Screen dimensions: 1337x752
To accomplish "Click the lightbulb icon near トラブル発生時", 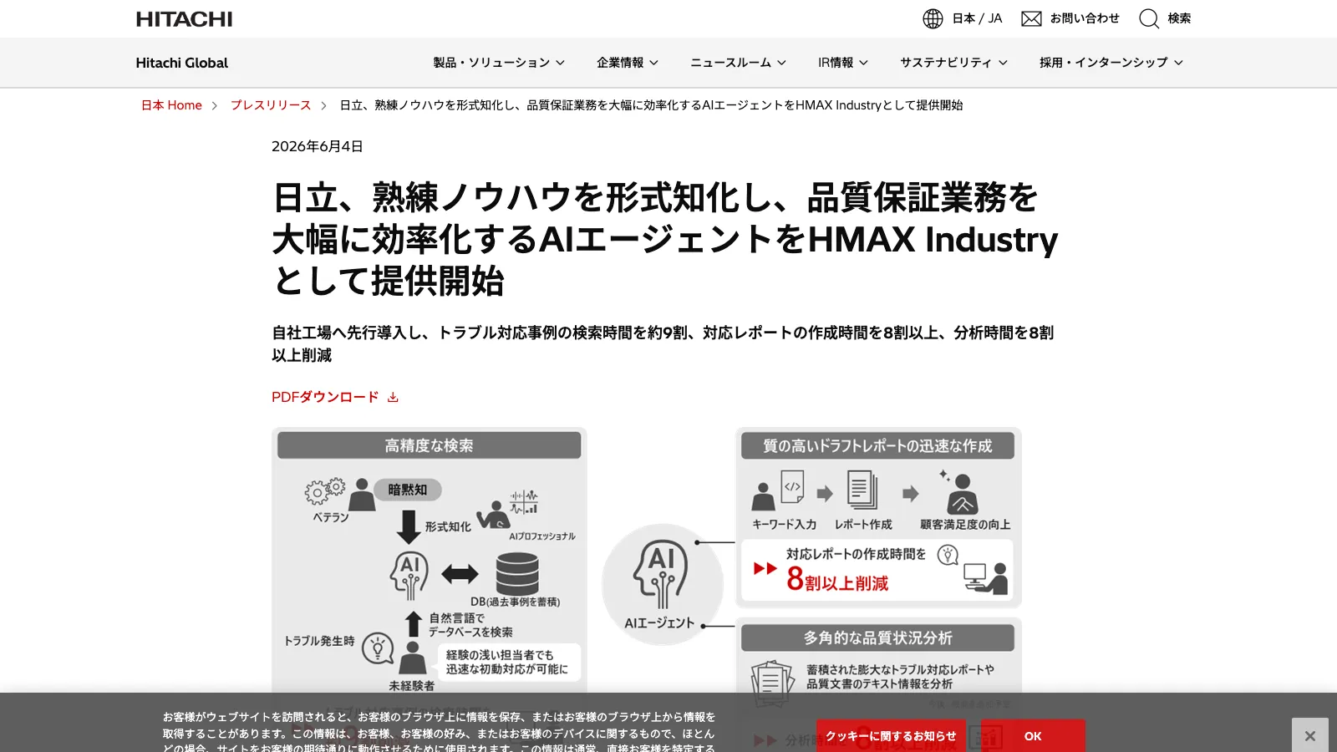I will [x=378, y=648].
